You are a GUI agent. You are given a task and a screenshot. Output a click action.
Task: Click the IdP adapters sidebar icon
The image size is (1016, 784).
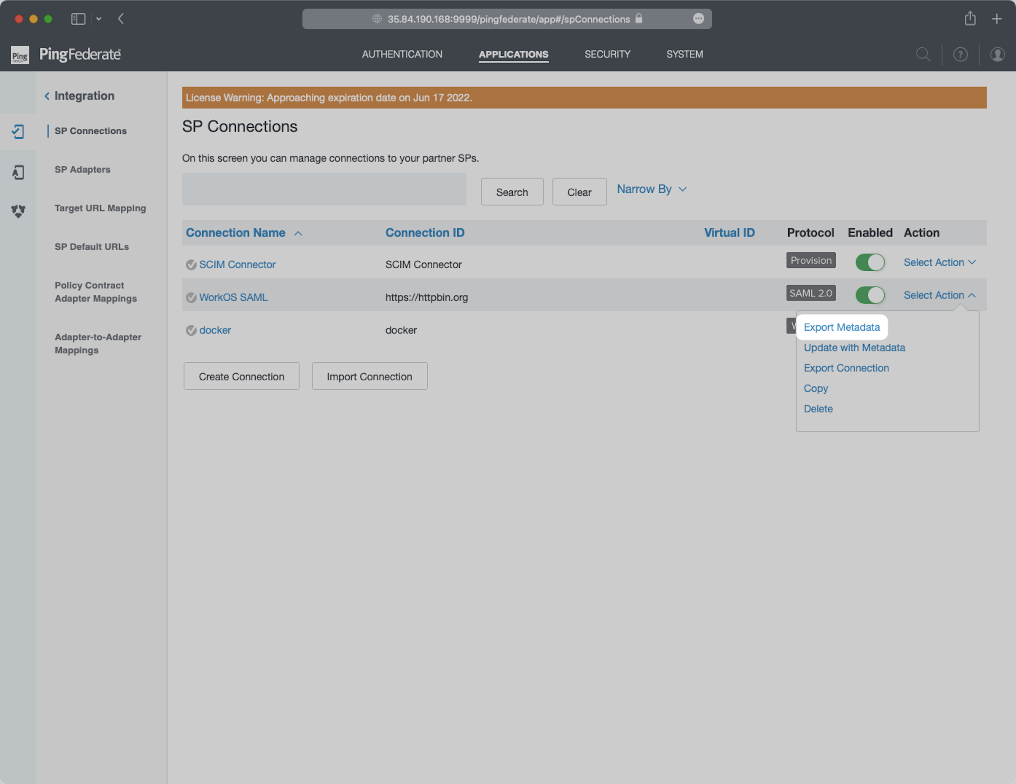pyautogui.click(x=18, y=172)
